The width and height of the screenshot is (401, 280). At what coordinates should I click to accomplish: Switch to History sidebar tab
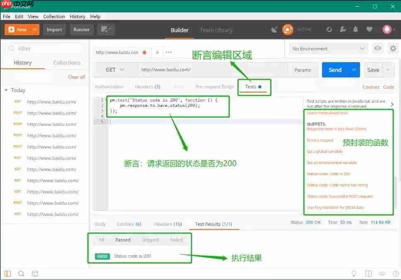[x=23, y=63]
